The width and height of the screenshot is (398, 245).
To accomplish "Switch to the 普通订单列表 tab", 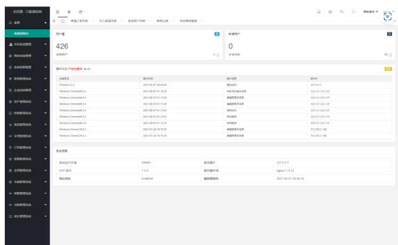I will [79, 21].
